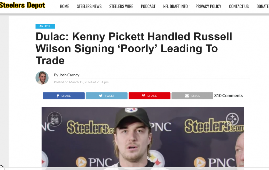Expand the NFL Draft Info dropdown arrow
269x170 pixels.
190,5
